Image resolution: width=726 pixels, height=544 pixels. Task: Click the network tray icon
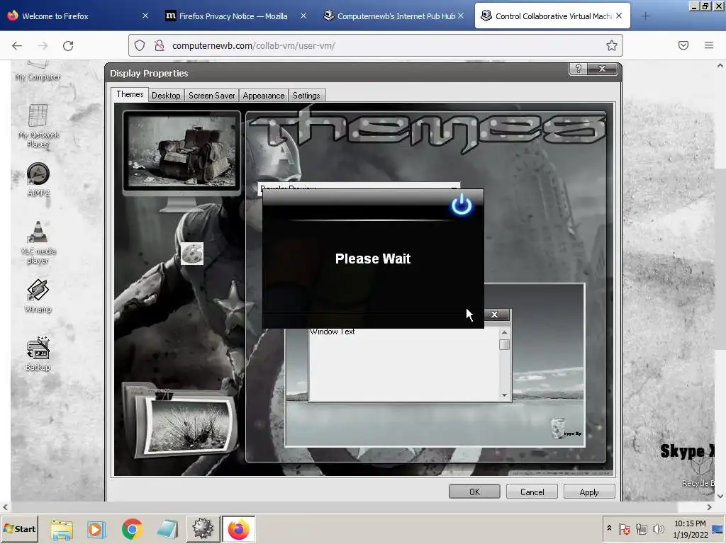(641, 528)
